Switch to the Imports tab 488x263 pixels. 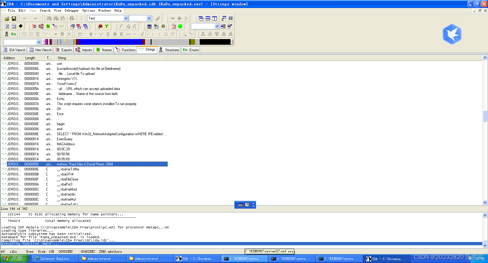(x=84, y=50)
